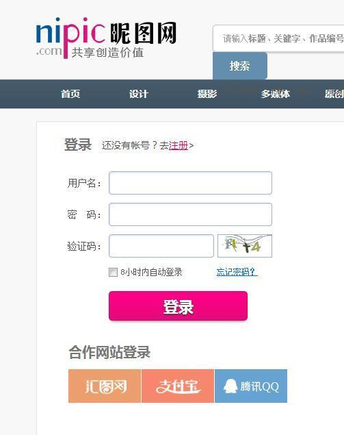
Task: Open the 多媒体 navigation item
Action: click(276, 94)
